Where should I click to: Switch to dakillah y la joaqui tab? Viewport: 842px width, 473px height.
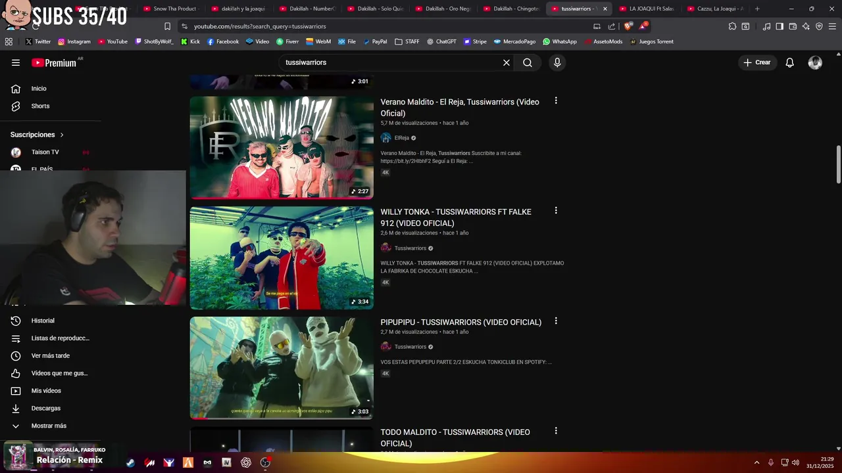click(238, 9)
